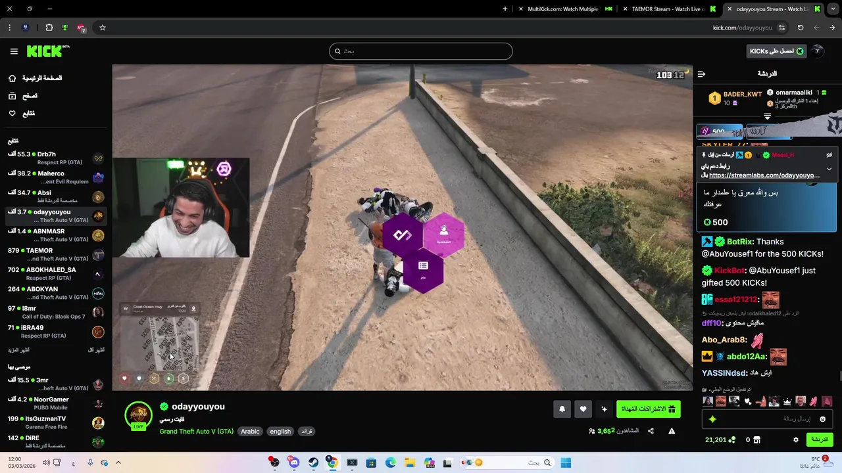Hide the pinned message with the eye-slash icon
Viewport: 842px width, 473px height.
click(x=829, y=155)
